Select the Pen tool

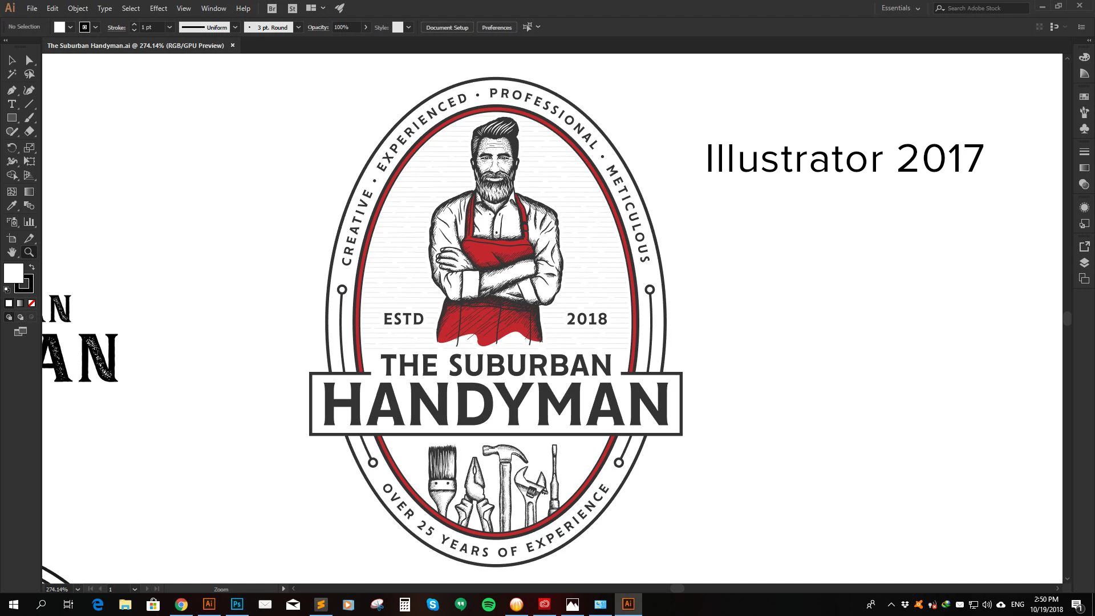click(x=11, y=90)
